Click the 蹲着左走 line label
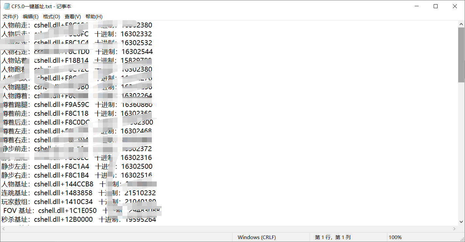465x242 pixels. click(16, 131)
